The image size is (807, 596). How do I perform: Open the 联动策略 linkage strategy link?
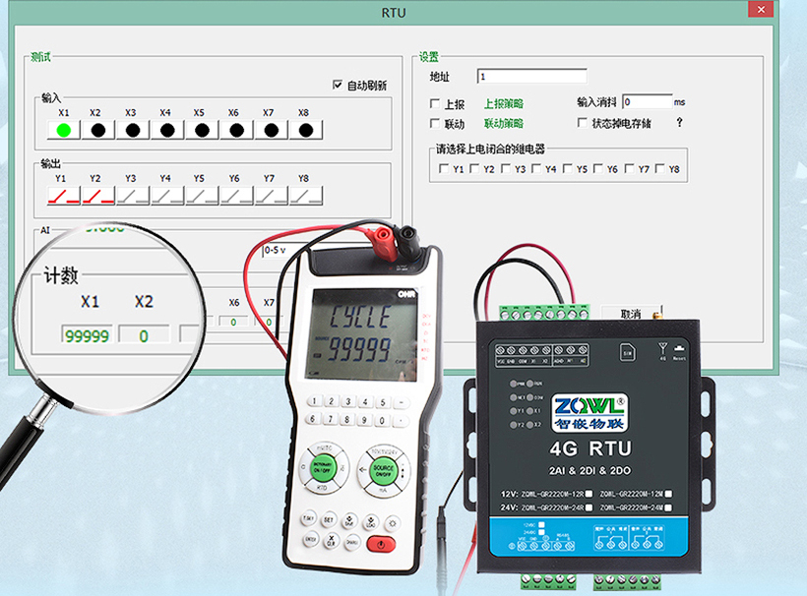(x=503, y=124)
